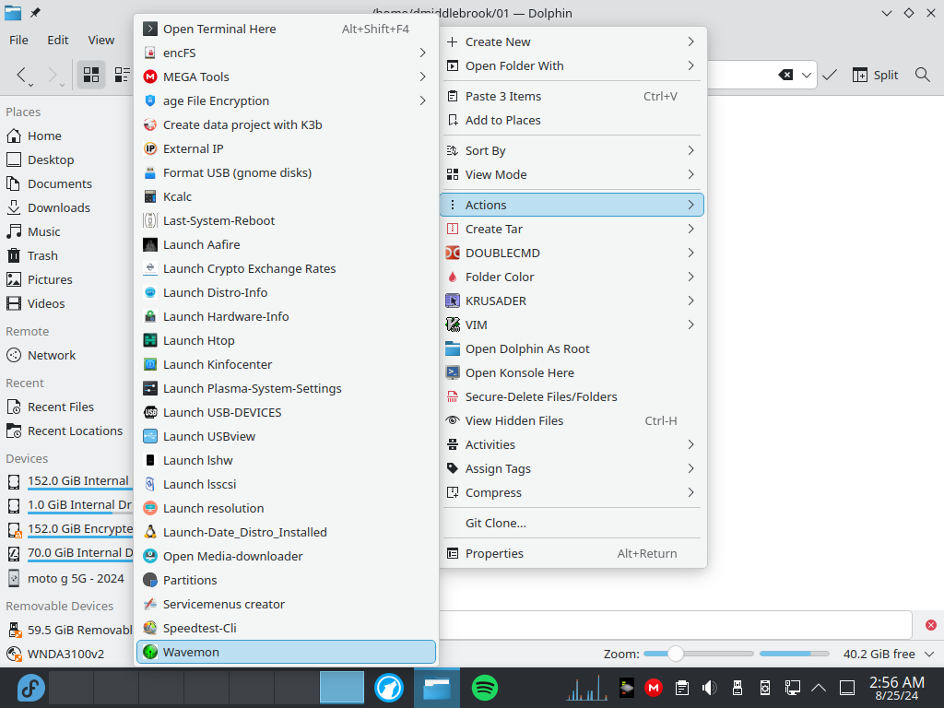Viewport: 944px width, 708px height.
Task: Click the Wavemon radar icon
Action: [150, 652]
